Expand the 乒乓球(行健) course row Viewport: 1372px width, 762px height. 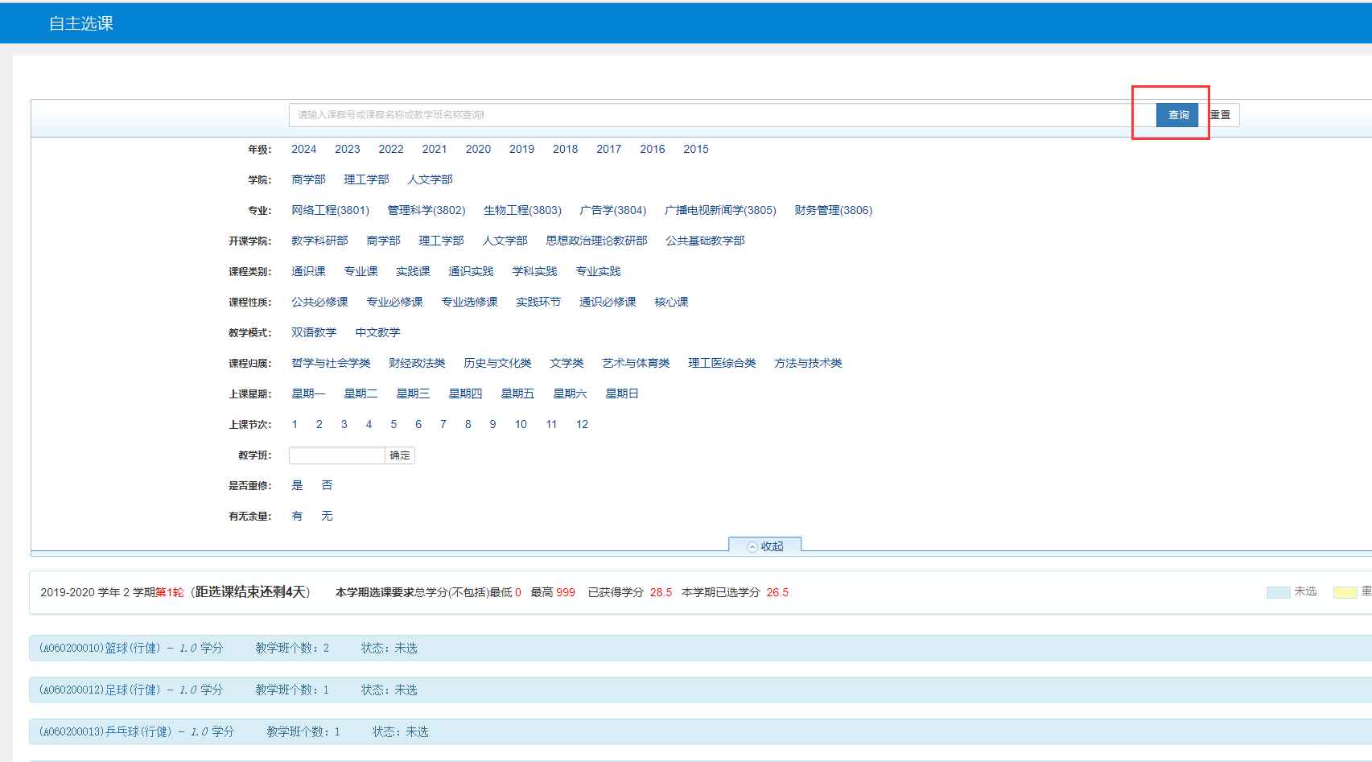pos(138,731)
